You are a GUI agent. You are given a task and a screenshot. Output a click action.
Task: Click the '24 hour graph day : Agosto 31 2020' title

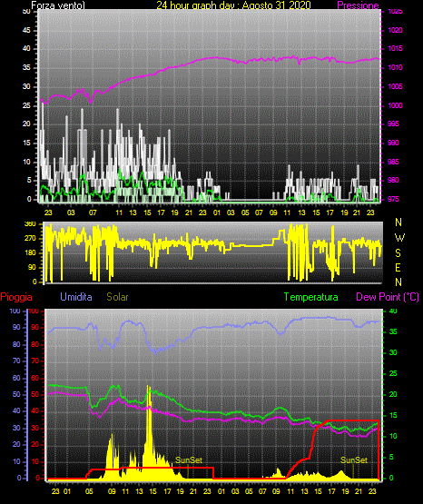pos(233,5)
